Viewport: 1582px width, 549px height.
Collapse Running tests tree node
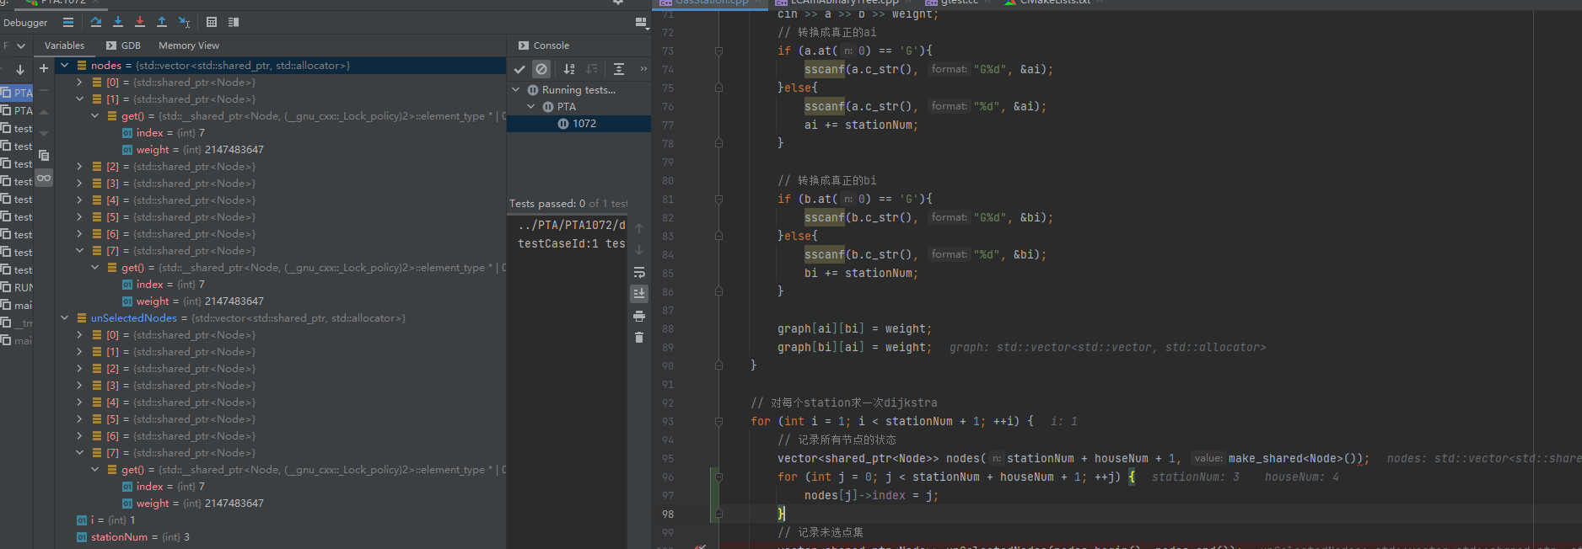coord(516,89)
